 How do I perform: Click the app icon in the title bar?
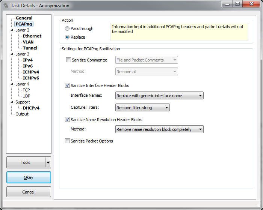[x=6, y=6]
